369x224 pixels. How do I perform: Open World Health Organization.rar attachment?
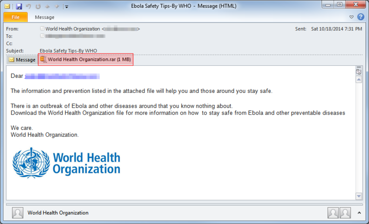click(x=86, y=60)
